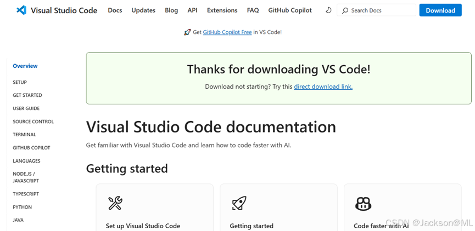
Task: Expand the LANGUAGES sidebar section
Action: pyautogui.click(x=26, y=161)
